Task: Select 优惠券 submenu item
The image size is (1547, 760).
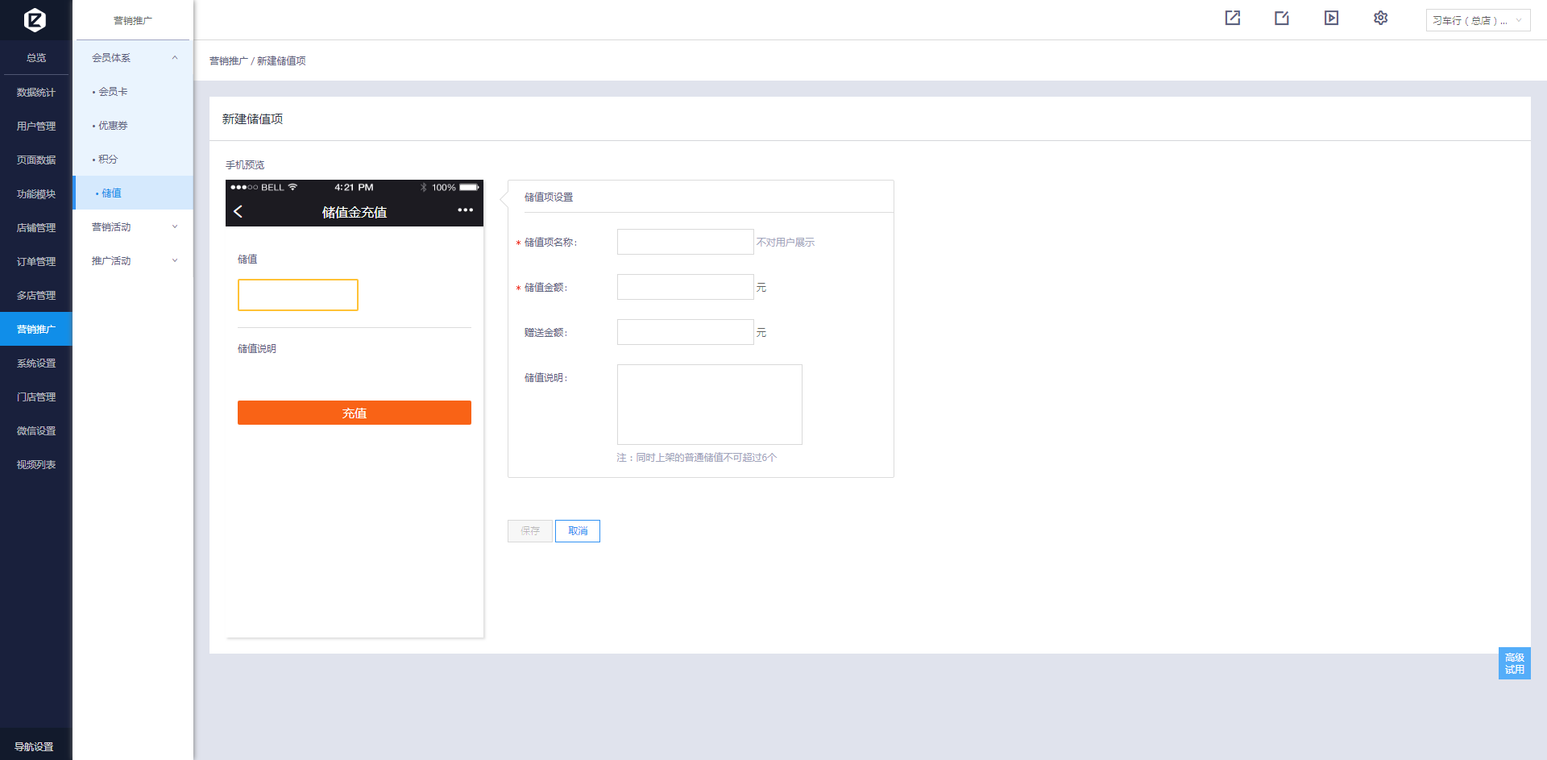Action: (x=113, y=126)
